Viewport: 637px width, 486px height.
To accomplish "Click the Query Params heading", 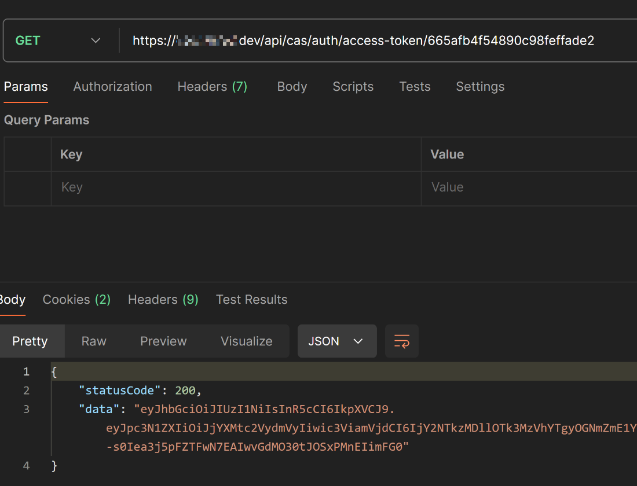I will pyautogui.click(x=46, y=120).
